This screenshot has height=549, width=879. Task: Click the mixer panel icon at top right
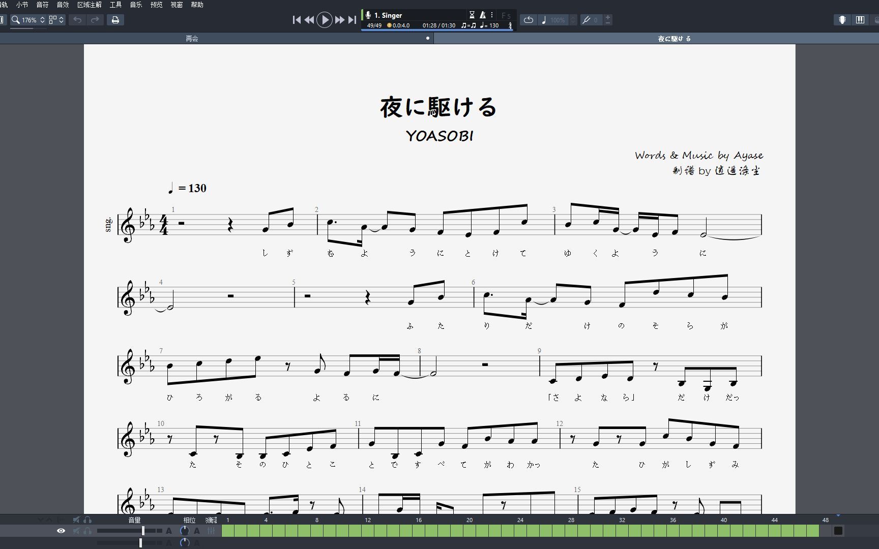click(860, 19)
